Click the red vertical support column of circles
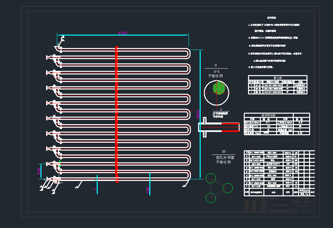 [x=117, y=114]
